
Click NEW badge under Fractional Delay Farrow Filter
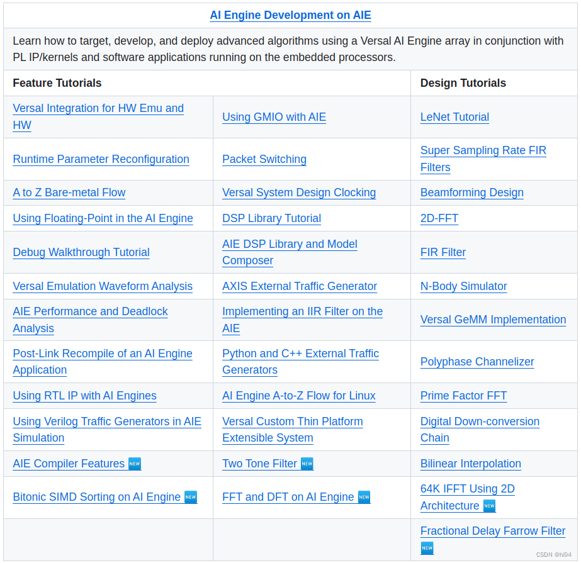[427, 548]
